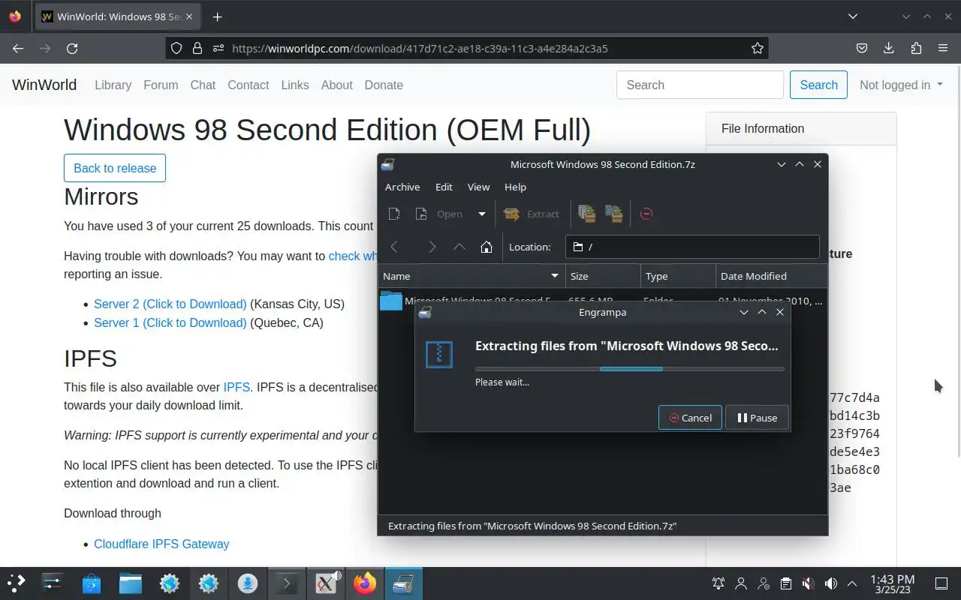The height and width of the screenshot is (600, 961).
Task: Click the archive icon in extraction dialog
Action: [439, 355]
